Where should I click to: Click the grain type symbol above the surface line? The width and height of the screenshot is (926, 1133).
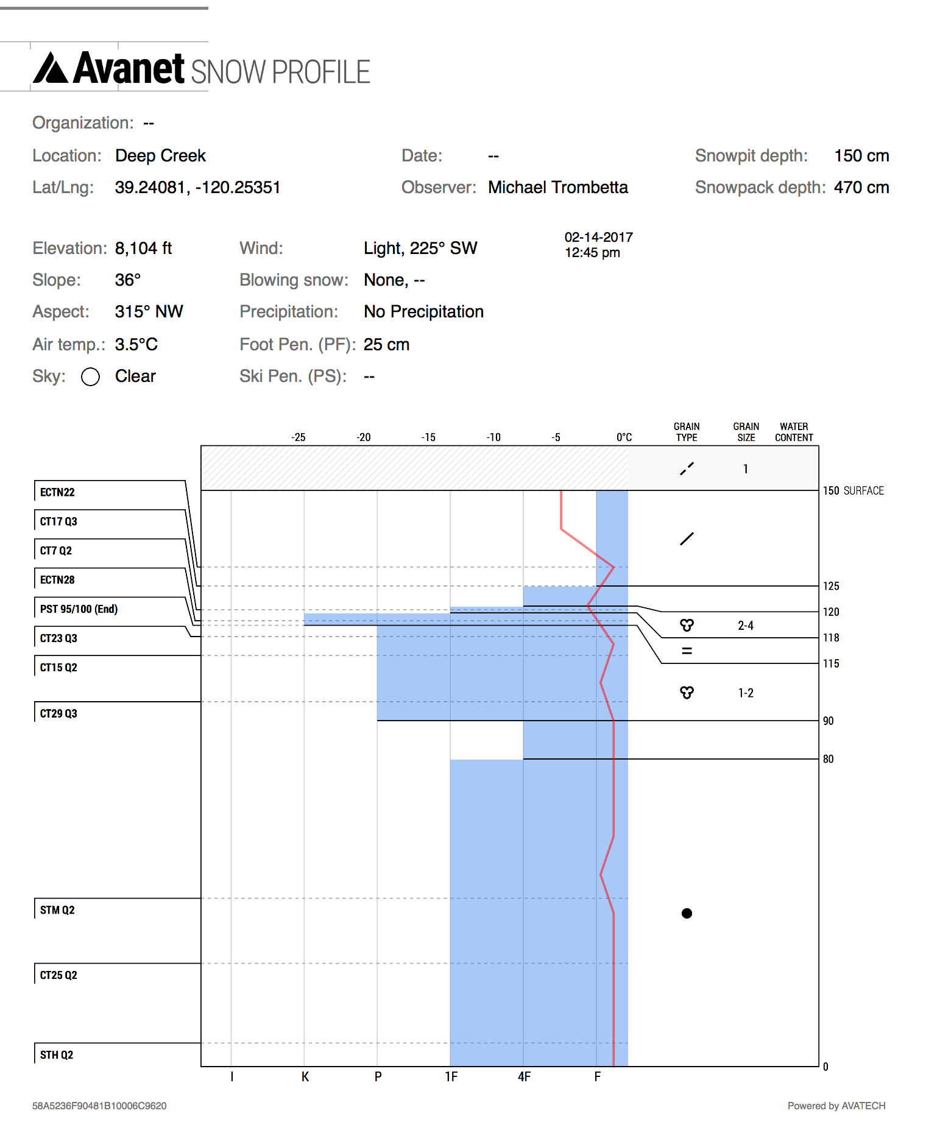tap(687, 468)
